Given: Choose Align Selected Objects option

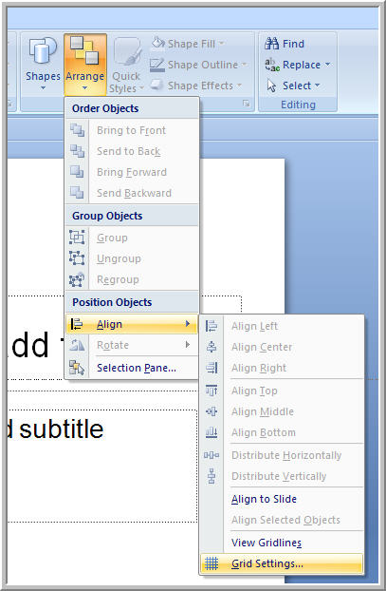Looking at the screenshot, I should click(285, 520).
